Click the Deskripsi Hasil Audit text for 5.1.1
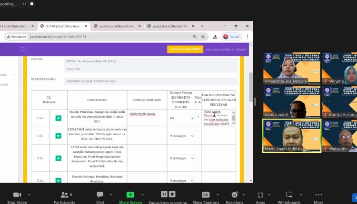 142,114
